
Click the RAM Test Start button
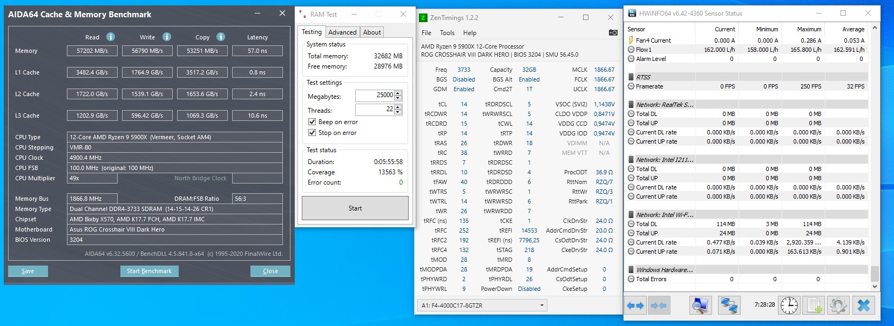point(355,208)
